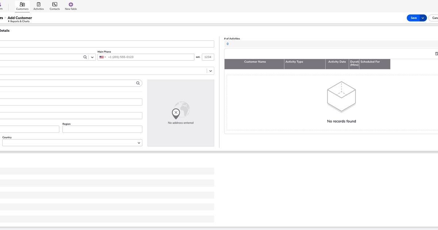Click the New Table plus icon

tap(71, 4)
